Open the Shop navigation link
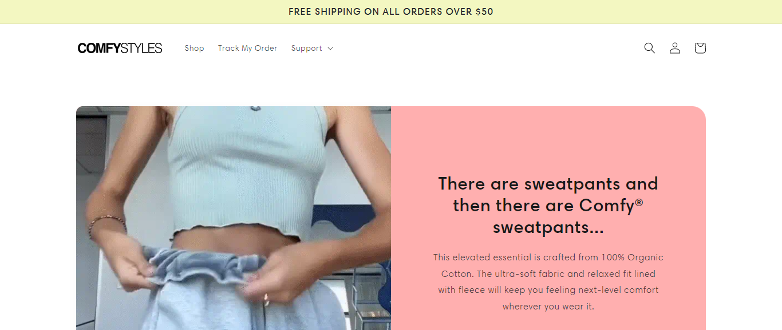This screenshot has width=782, height=330. (x=194, y=49)
